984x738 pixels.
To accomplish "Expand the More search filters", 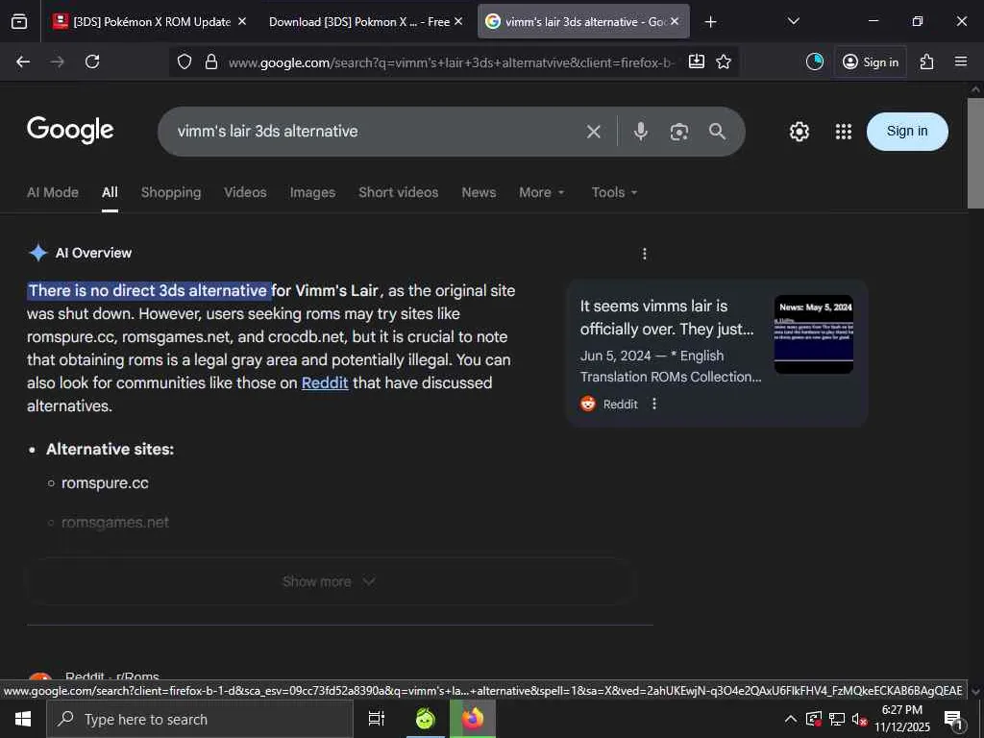I will click(542, 192).
